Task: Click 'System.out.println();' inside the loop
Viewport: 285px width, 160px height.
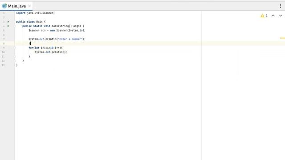Action: coord(51,52)
